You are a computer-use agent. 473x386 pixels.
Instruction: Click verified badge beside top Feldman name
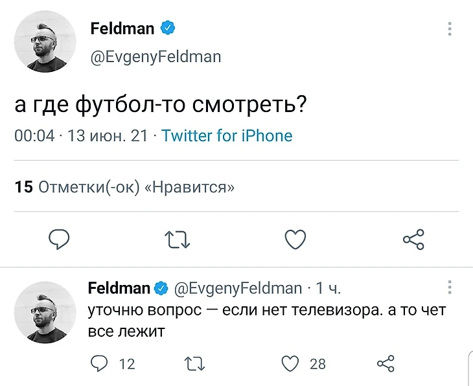(x=168, y=28)
